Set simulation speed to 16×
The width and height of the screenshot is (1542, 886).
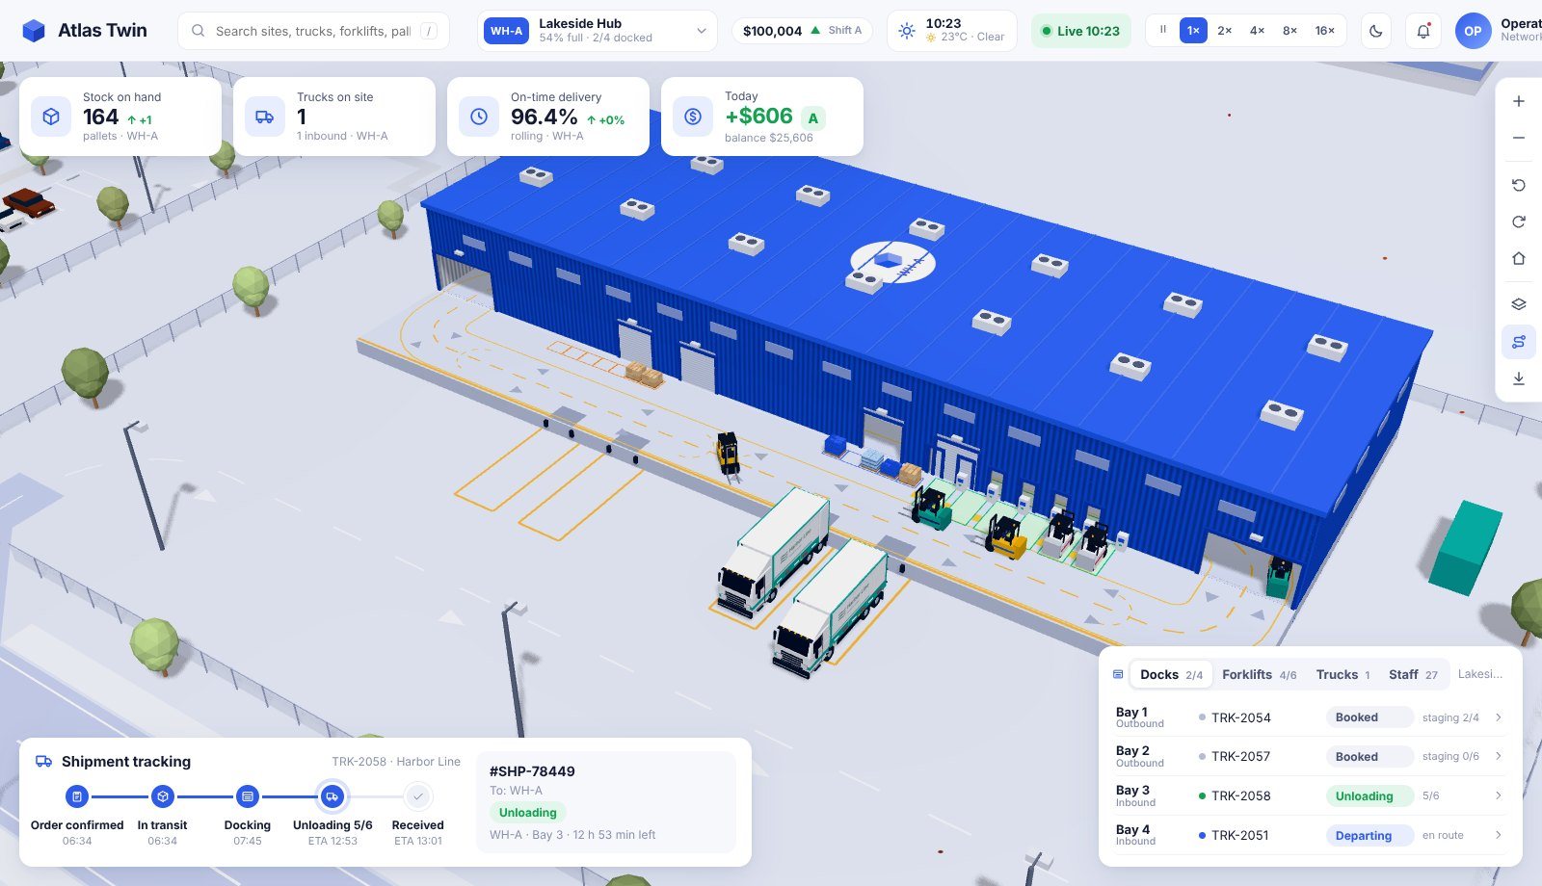(x=1325, y=30)
